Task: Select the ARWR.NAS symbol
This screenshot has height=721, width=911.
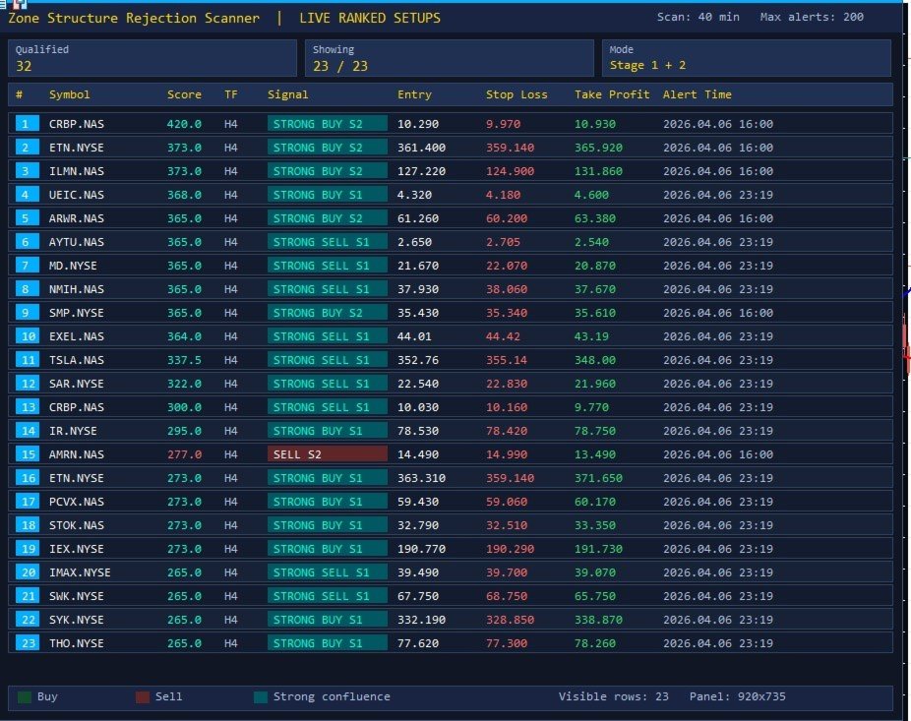Action: 76,218
